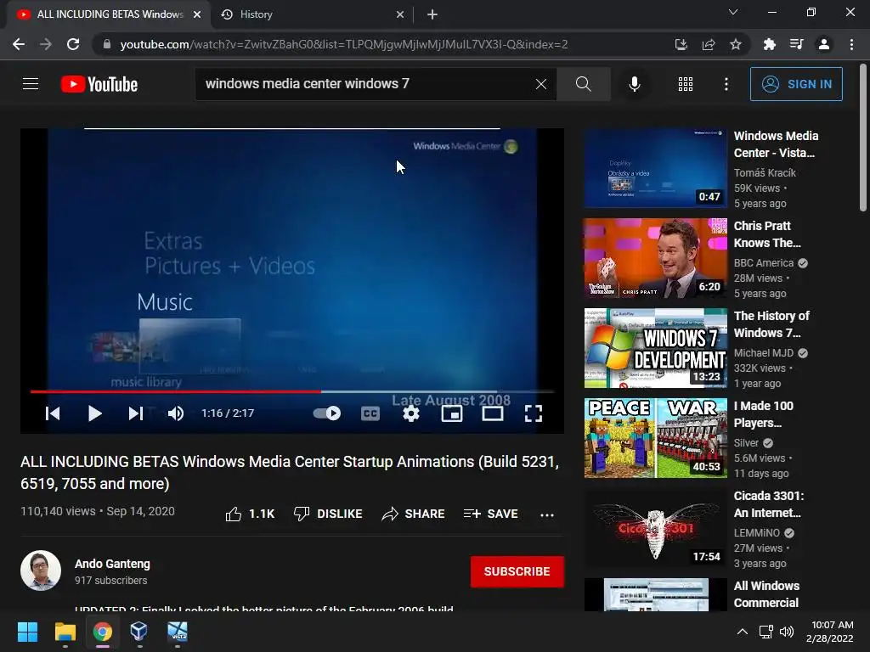
Task: Open Ando Ganteng channel name link
Action: pyautogui.click(x=112, y=564)
